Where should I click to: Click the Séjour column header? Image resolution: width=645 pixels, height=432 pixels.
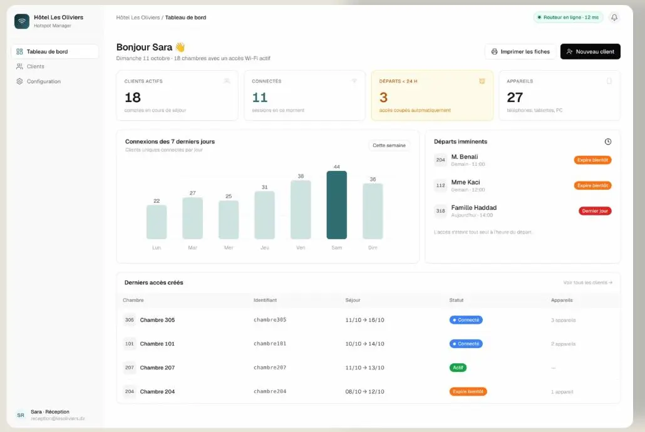click(353, 300)
